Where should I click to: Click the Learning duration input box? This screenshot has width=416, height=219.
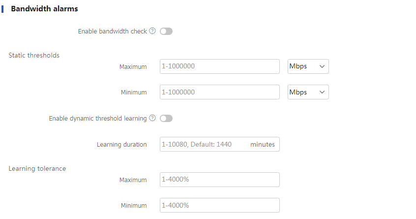[220, 144]
